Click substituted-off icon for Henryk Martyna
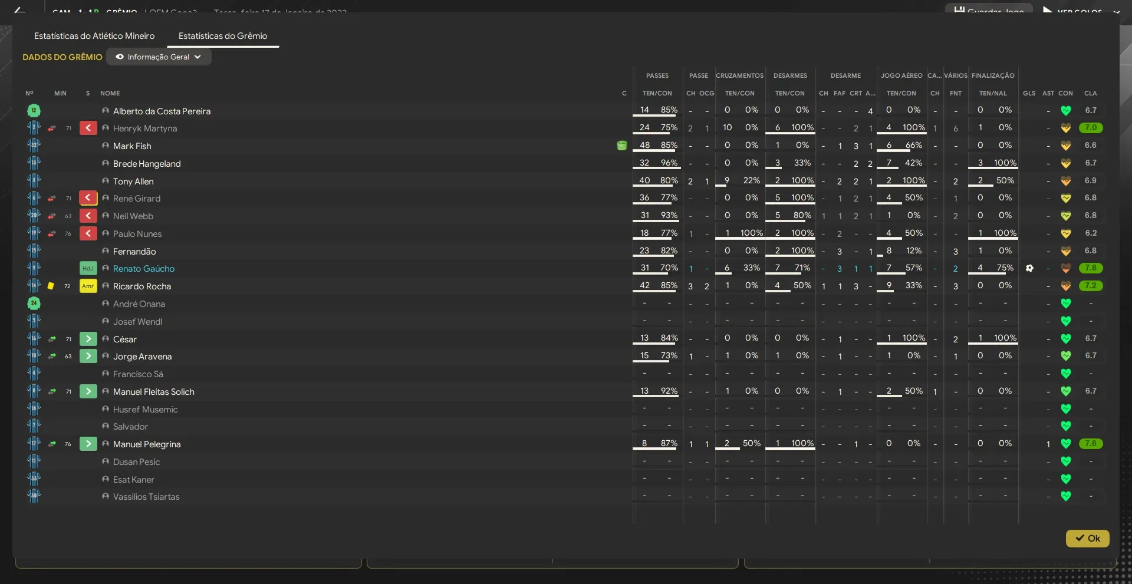The image size is (1132, 584). point(88,128)
